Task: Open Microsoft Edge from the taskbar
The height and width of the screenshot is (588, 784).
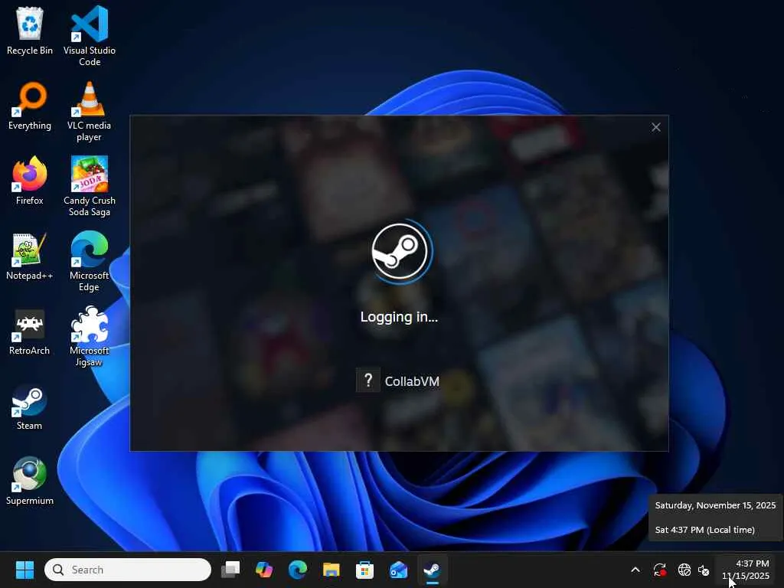Action: click(x=298, y=570)
